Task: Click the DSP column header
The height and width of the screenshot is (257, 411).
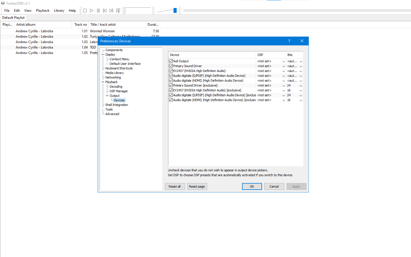Action: point(271,55)
